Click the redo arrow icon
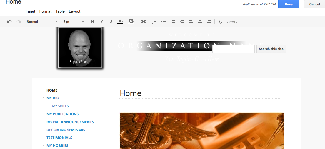Viewport: 325px width, 149px height. coord(19,22)
